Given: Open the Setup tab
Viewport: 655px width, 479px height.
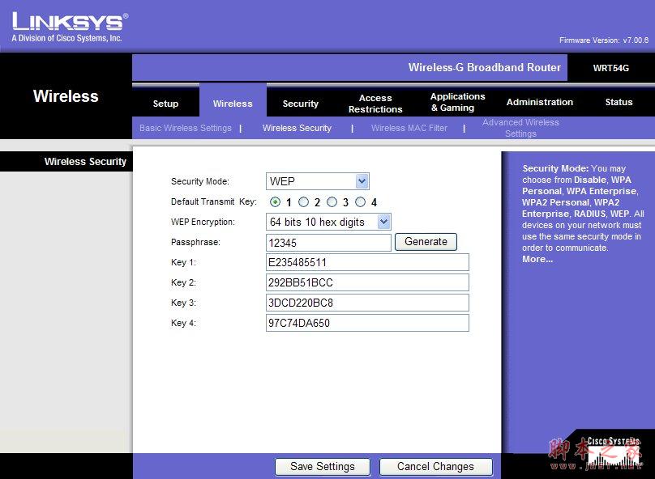Looking at the screenshot, I should pyautogui.click(x=165, y=104).
